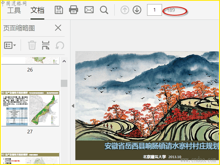
Task: Rotate page with circular arrow icon
Action: tap(60, 45)
